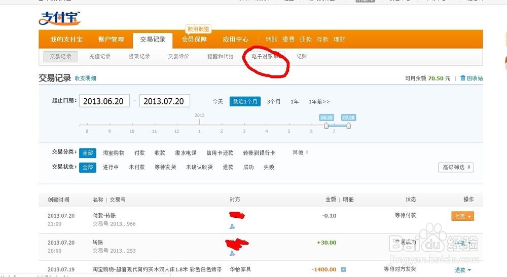Click timeline end handle 07.20
The width and height of the screenshot is (507, 277).
[349, 126]
